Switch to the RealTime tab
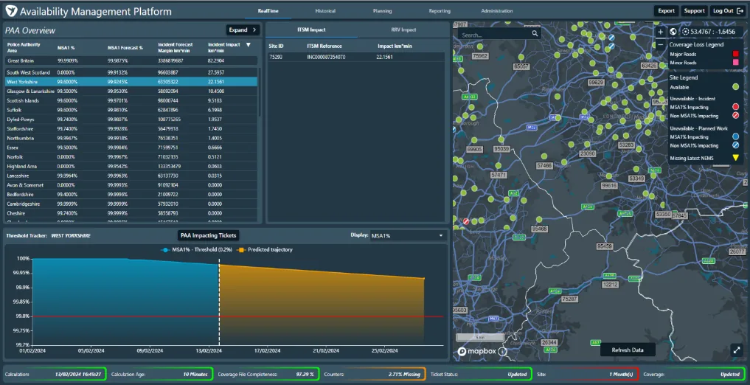The height and width of the screenshot is (385, 750). point(268,11)
